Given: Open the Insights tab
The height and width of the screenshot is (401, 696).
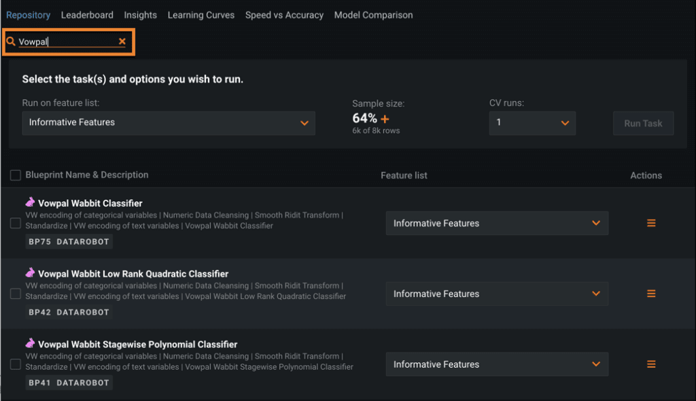Looking at the screenshot, I should click(x=140, y=15).
